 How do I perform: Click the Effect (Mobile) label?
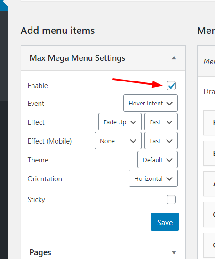[49, 141]
